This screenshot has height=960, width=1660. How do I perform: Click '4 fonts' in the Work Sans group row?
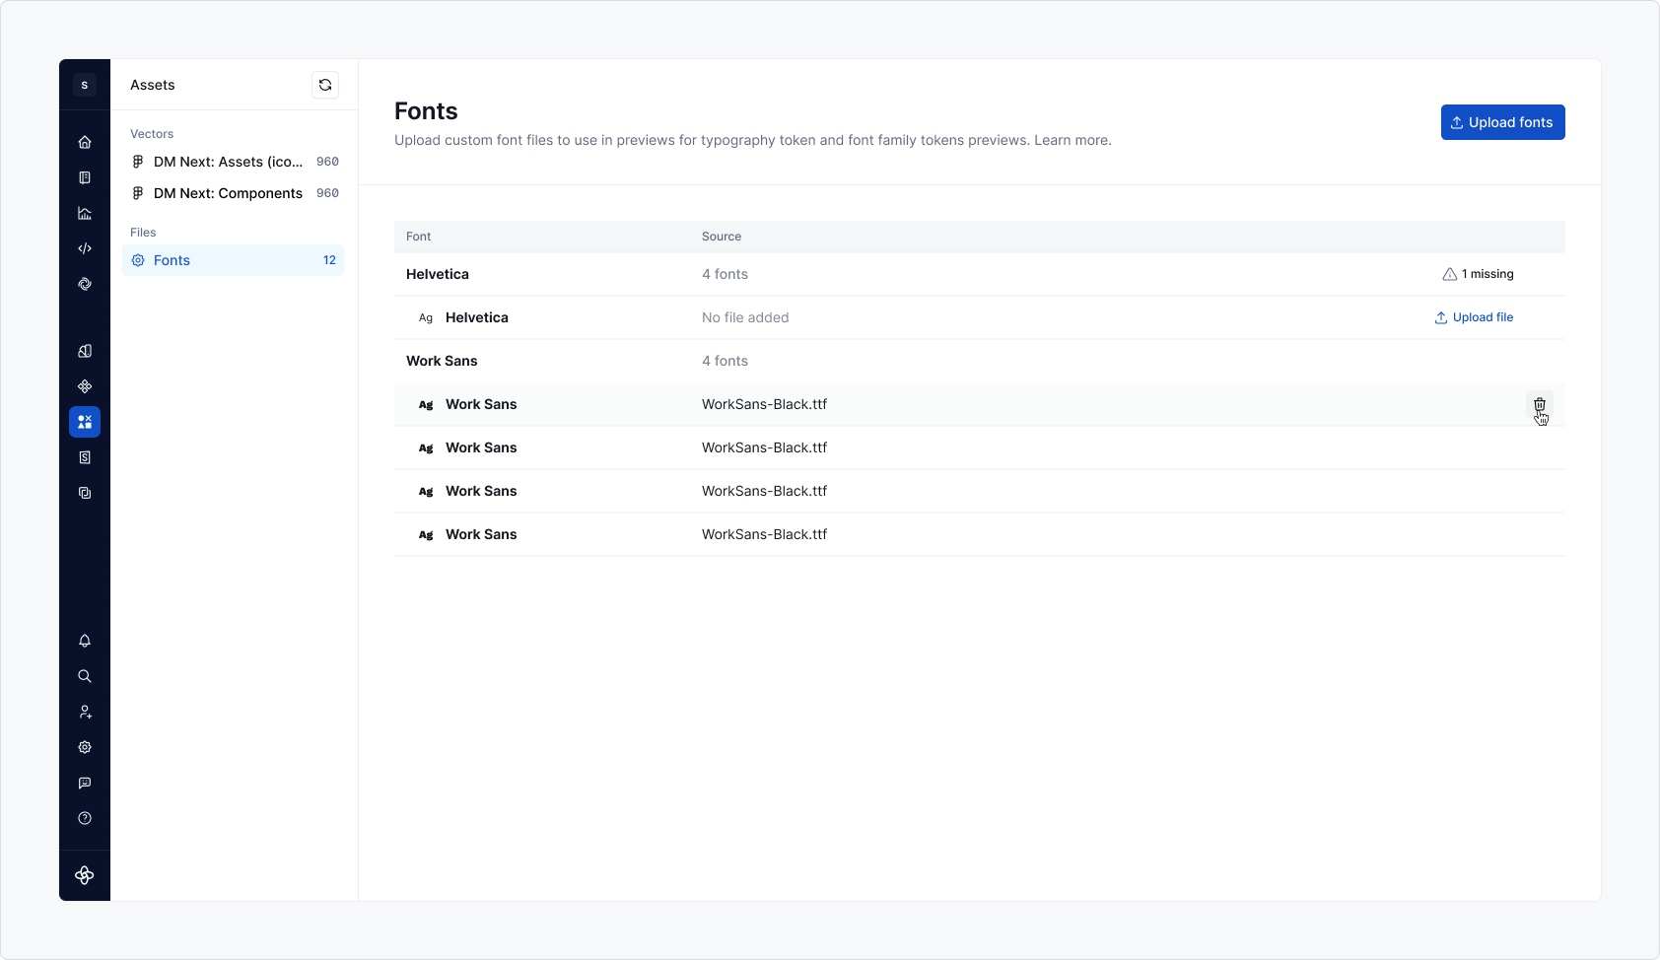pyautogui.click(x=725, y=361)
